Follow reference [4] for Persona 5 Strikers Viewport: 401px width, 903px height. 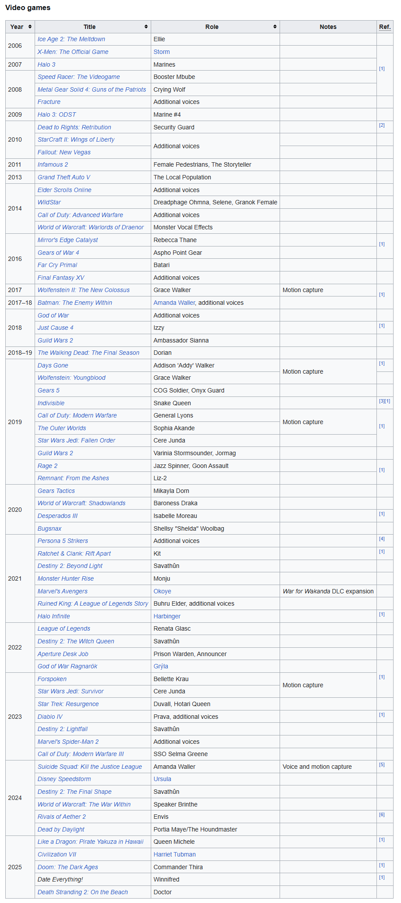click(x=382, y=539)
